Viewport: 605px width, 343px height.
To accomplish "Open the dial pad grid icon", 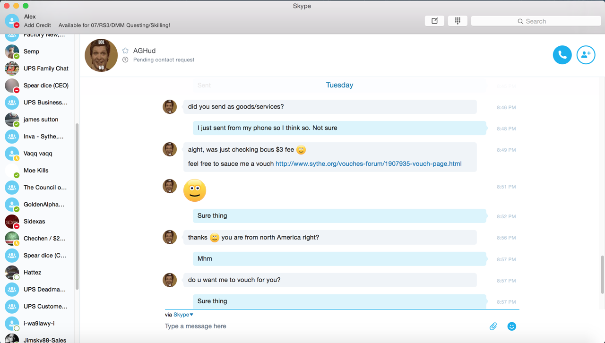I will pos(458,21).
